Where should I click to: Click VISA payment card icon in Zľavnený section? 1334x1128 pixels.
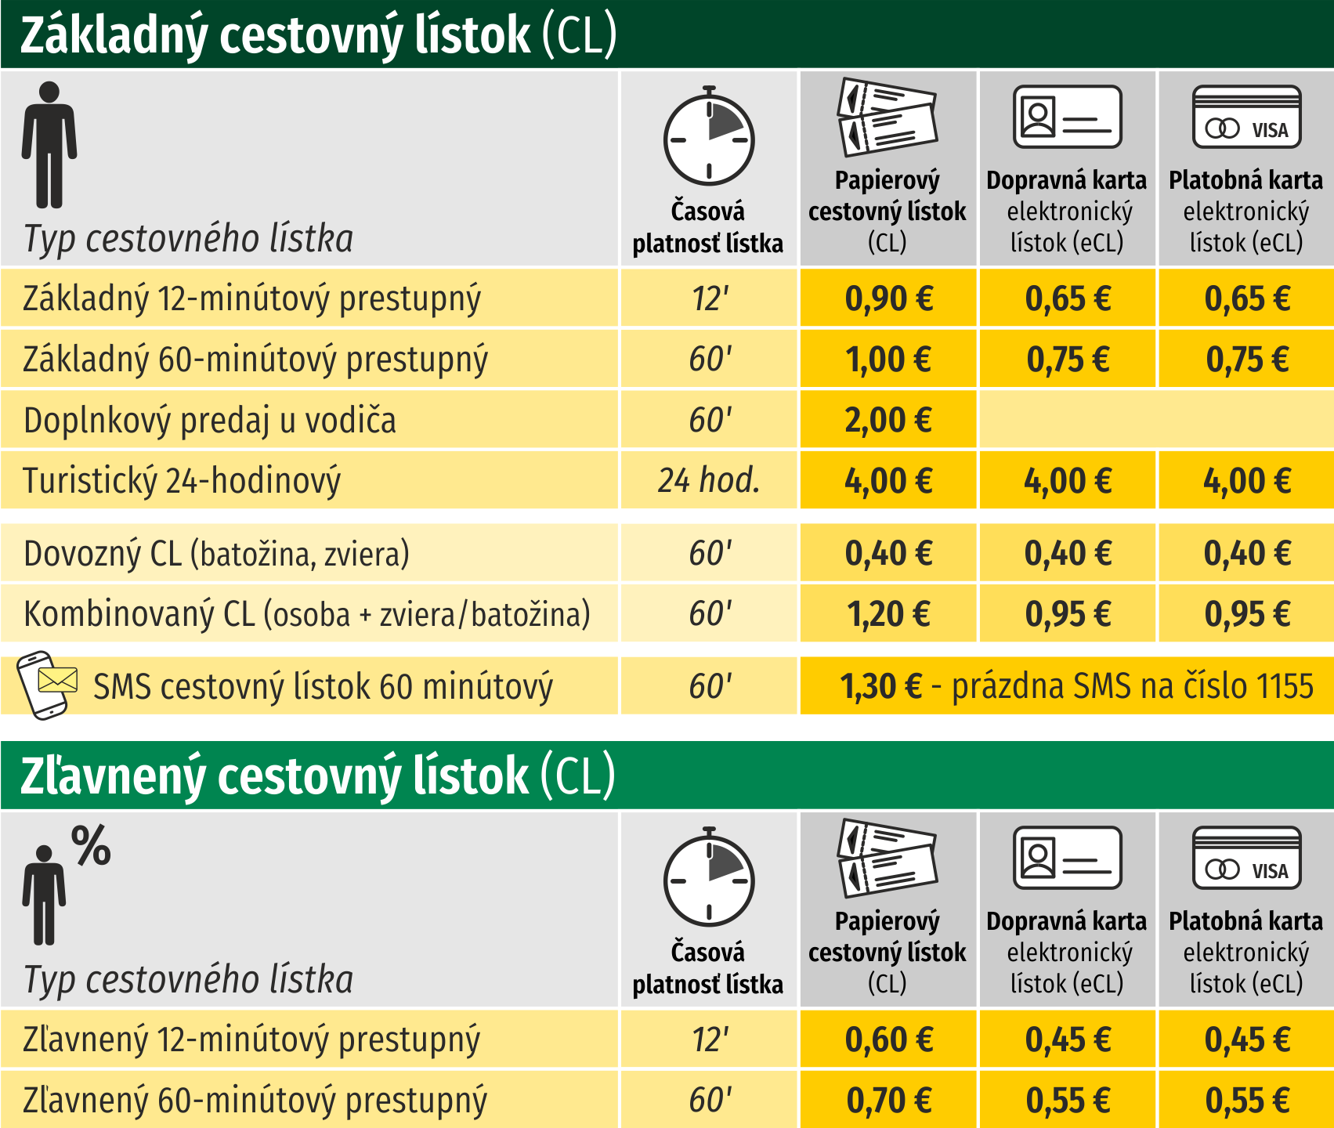[x=1246, y=859]
